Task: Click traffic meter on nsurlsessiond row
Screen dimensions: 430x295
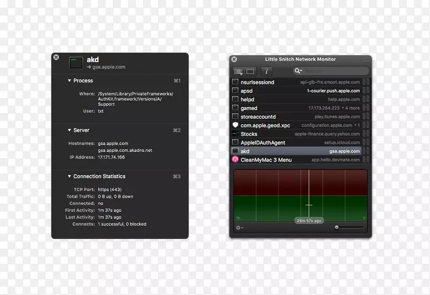Action: tap(366, 82)
